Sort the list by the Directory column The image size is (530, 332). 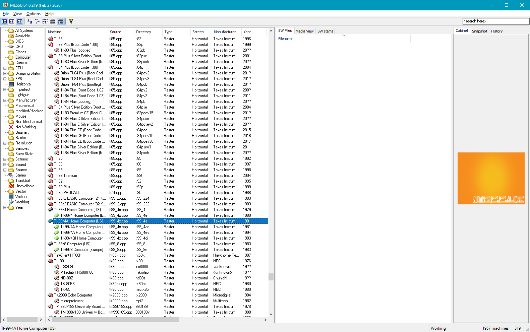click(x=148, y=32)
